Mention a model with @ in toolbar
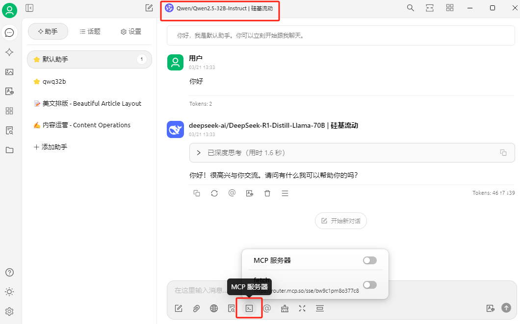Image resolution: width=520 pixels, height=324 pixels. pyautogui.click(x=267, y=308)
